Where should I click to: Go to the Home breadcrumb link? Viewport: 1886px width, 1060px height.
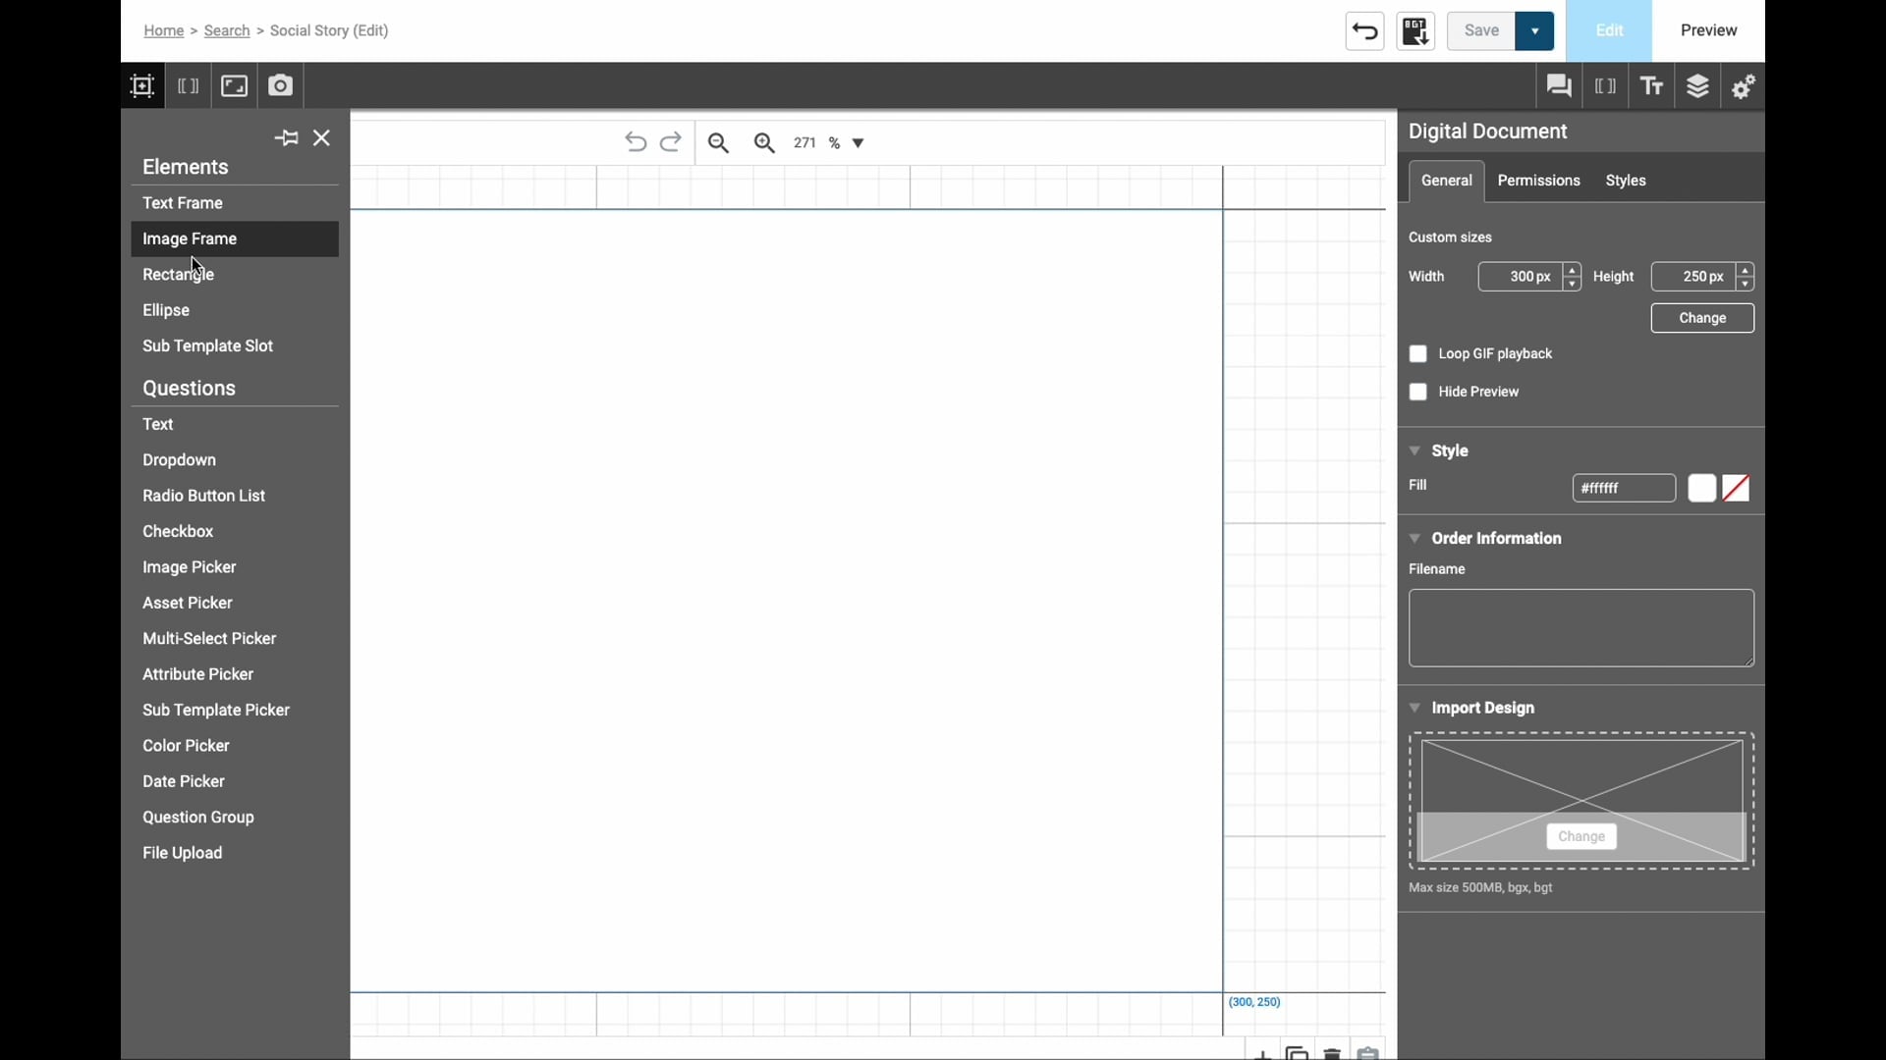tap(164, 31)
